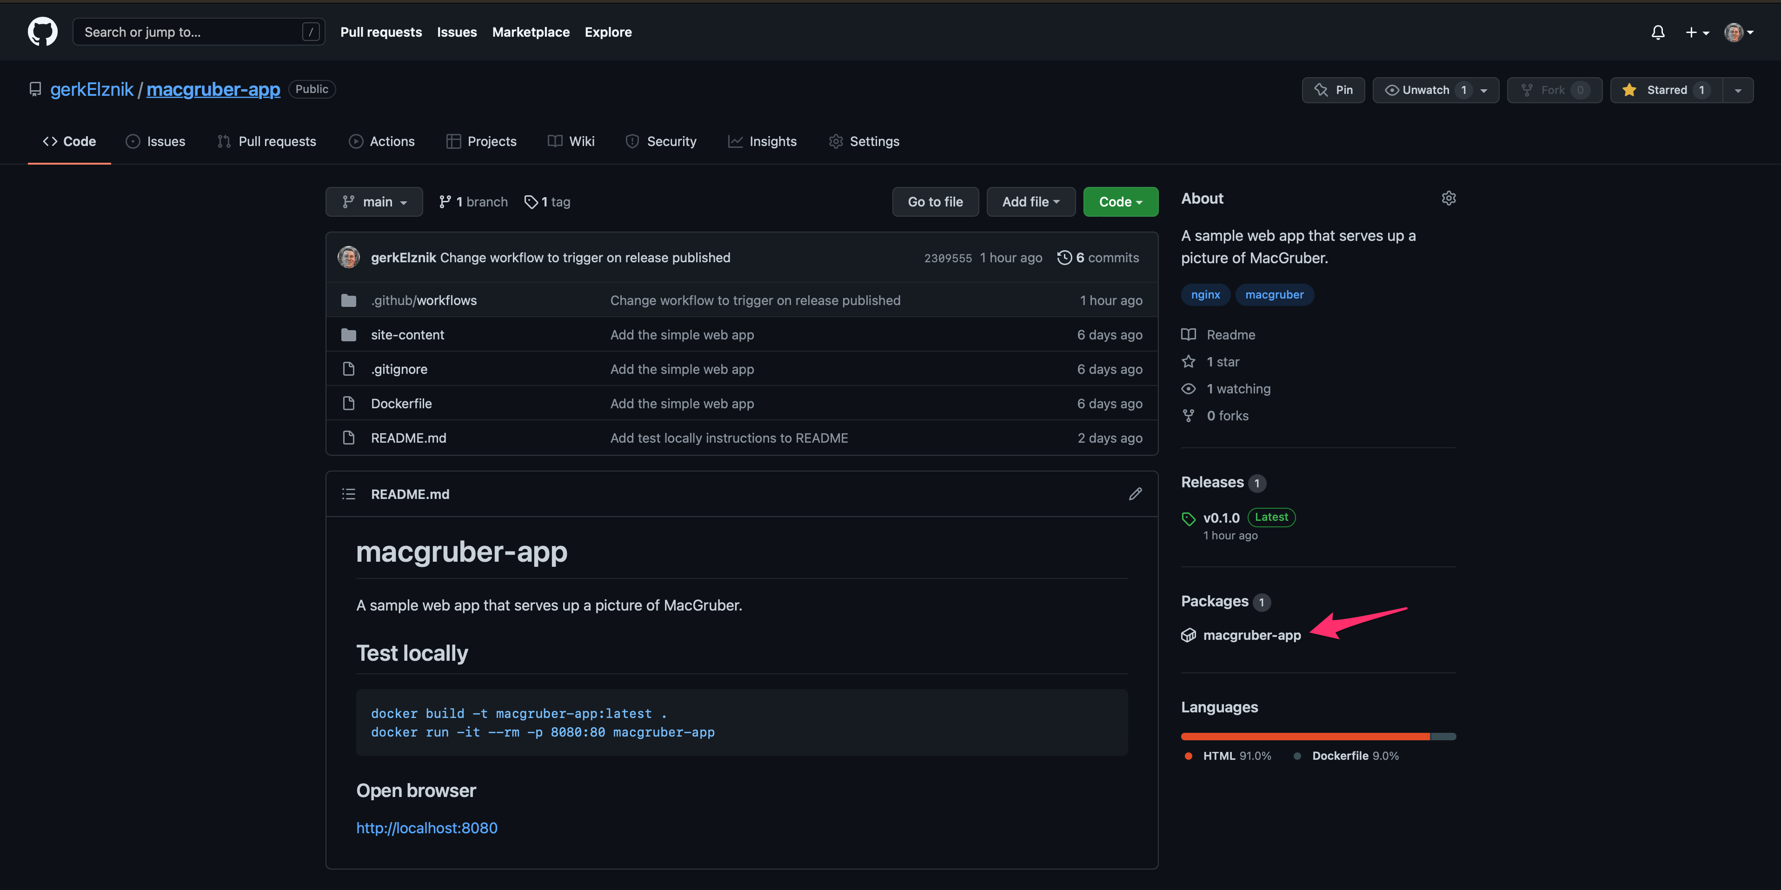The width and height of the screenshot is (1781, 890).
Task: Focus the Search or jump to field
Action: [199, 32]
